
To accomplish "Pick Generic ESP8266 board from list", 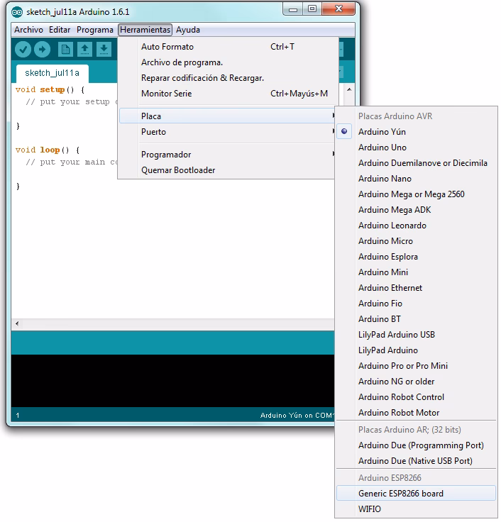I will [x=401, y=494].
